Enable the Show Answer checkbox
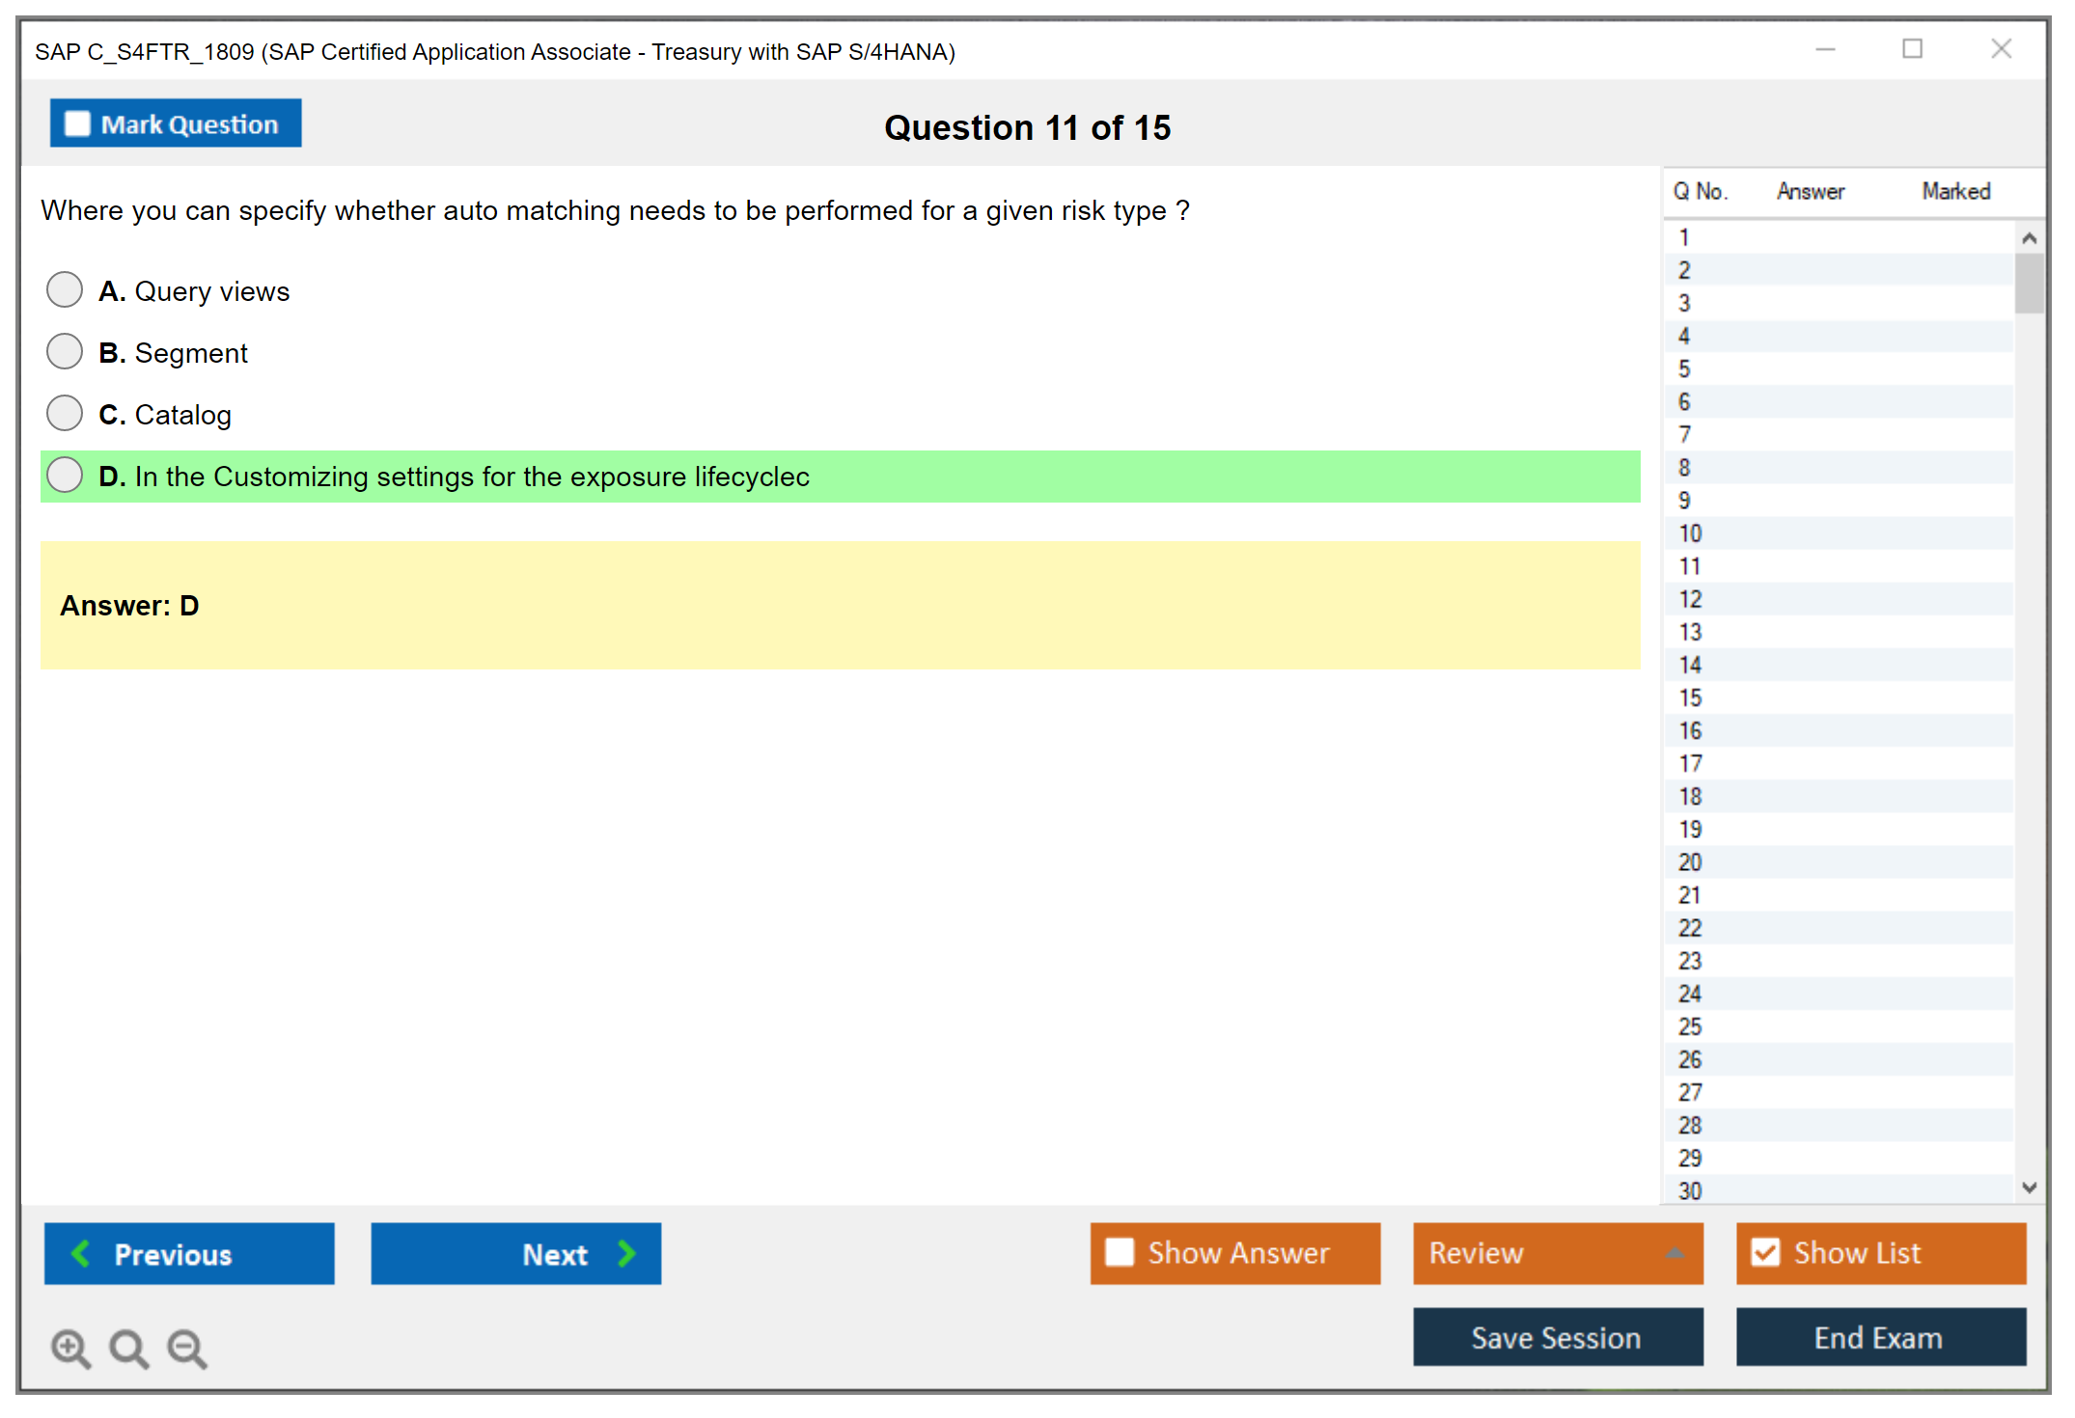 click(x=1120, y=1252)
